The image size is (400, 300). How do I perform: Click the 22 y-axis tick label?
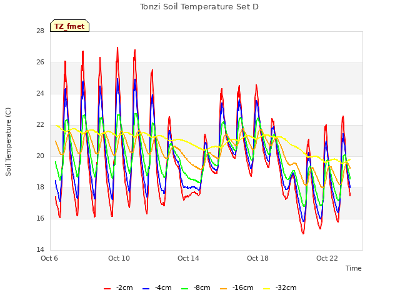coord(40,125)
